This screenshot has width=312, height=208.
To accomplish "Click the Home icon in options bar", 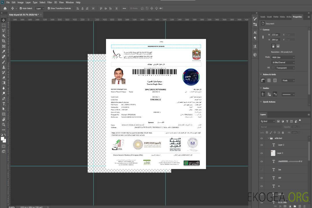I will [x=5, y=8].
